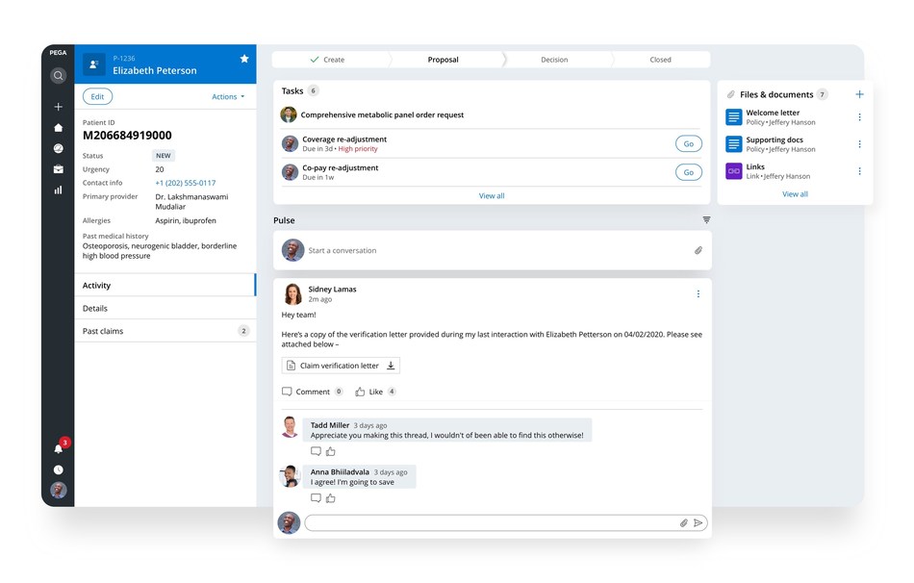The width and height of the screenshot is (914, 583).
Task: Attach a file to the new conversation
Action: [x=698, y=249]
